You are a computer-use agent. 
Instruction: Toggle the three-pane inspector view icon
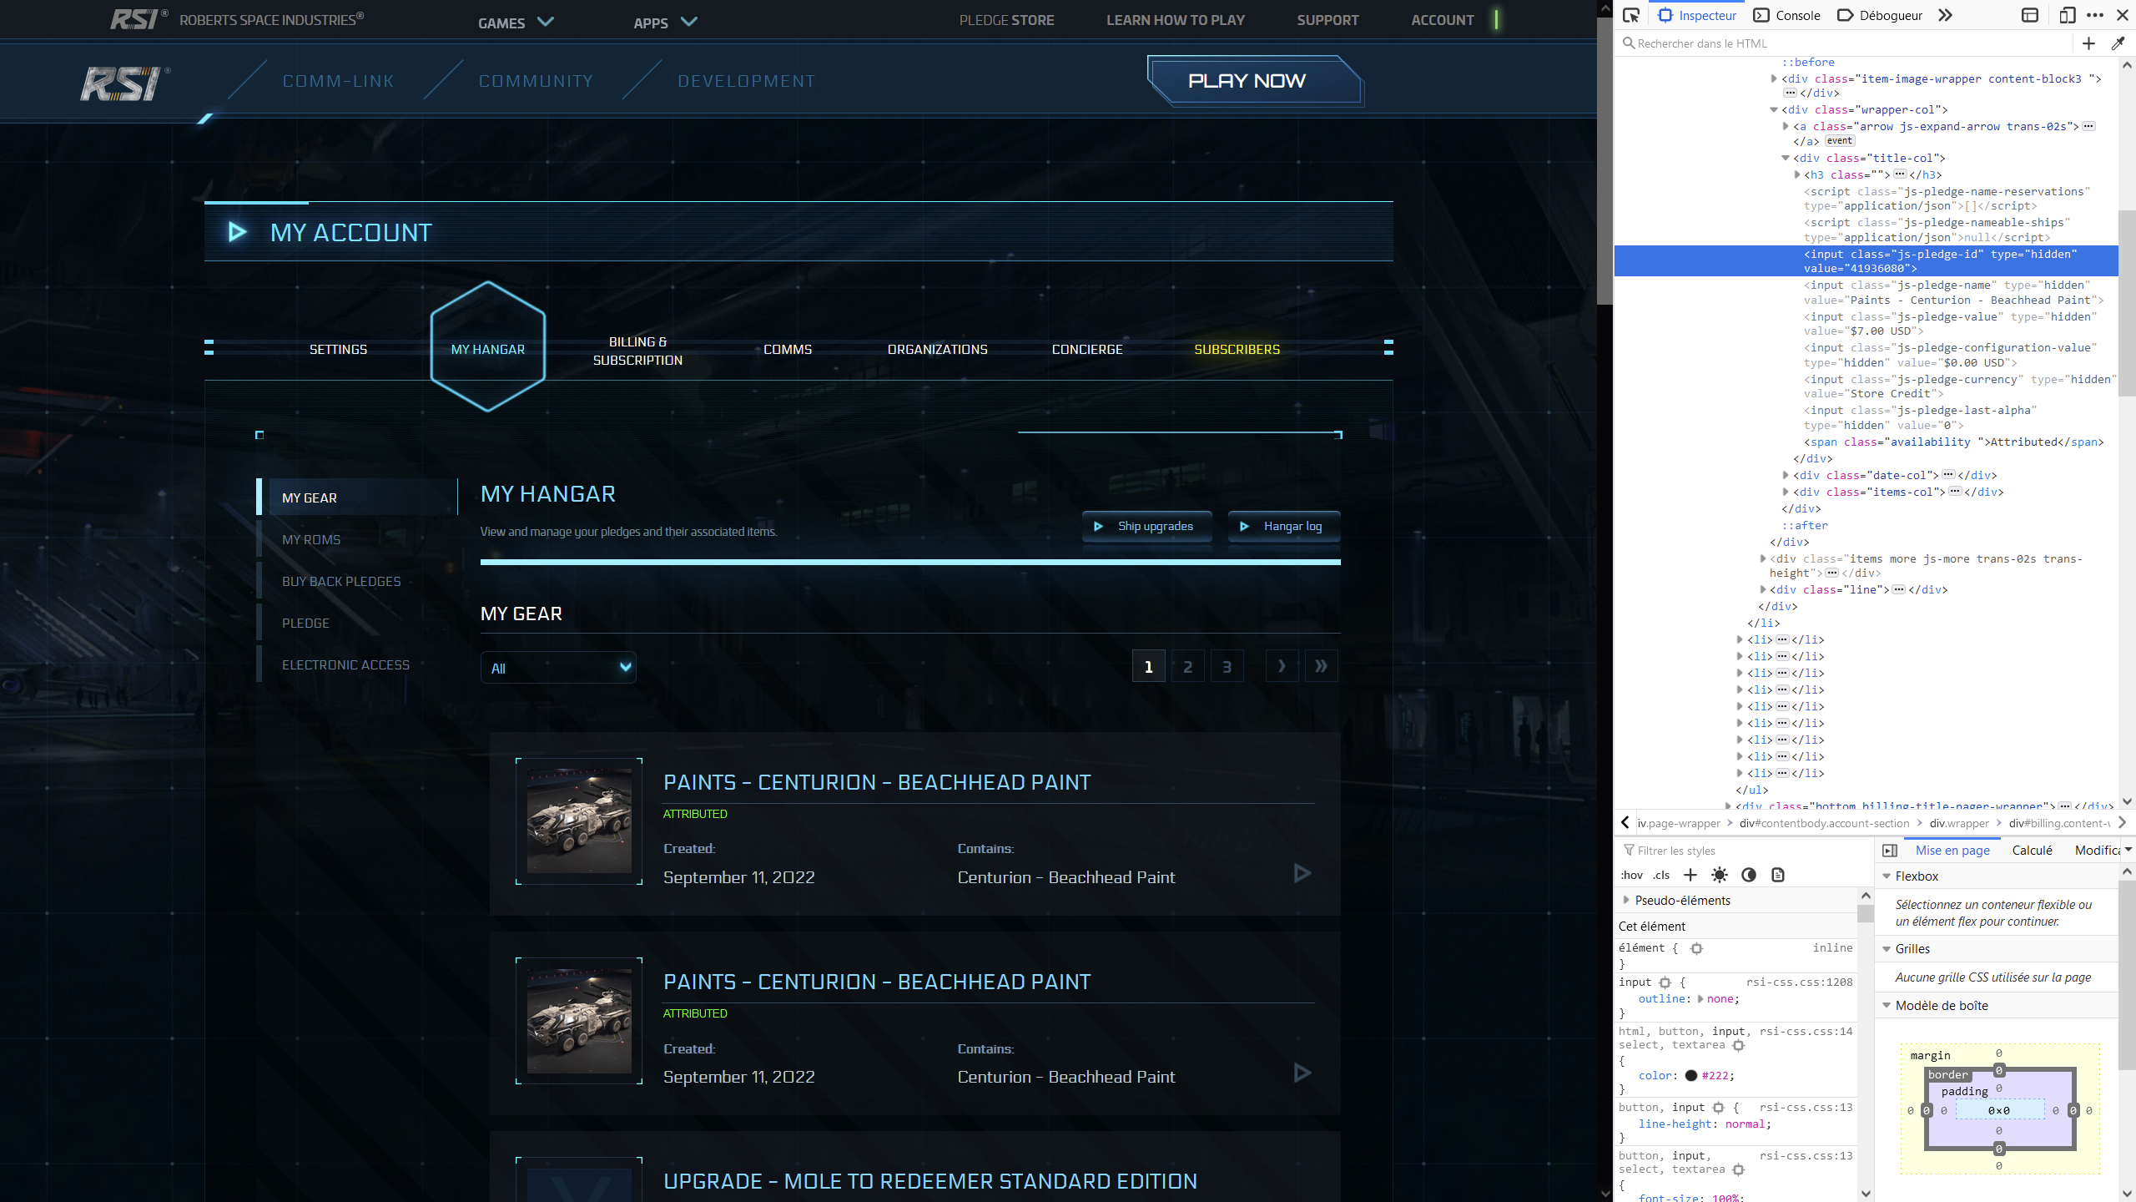(1890, 851)
